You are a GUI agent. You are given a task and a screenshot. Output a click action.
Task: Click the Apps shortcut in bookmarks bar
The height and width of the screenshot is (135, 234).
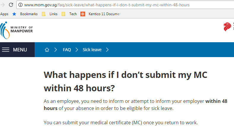pos(4,14)
